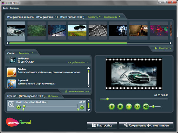Open the Файл menu
Viewport: 178px width, 133px height.
[x=5, y=8]
